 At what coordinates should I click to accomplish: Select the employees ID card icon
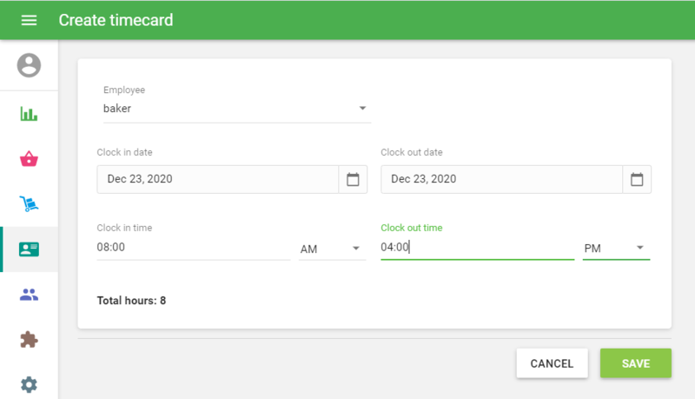tap(29, 249)
